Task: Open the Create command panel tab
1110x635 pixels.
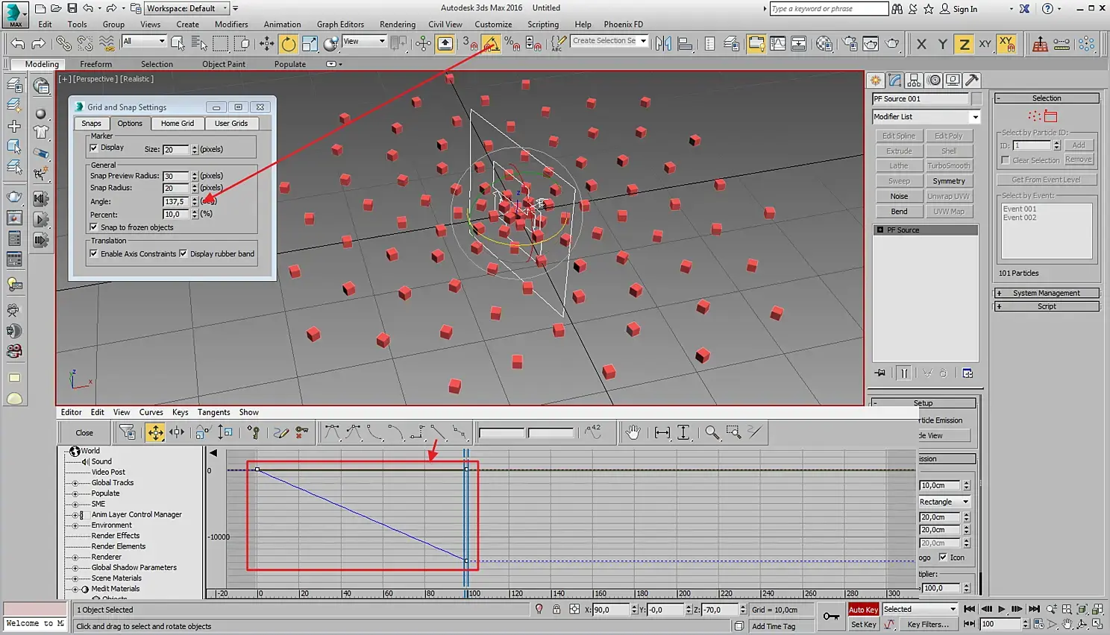Action: 876,80
